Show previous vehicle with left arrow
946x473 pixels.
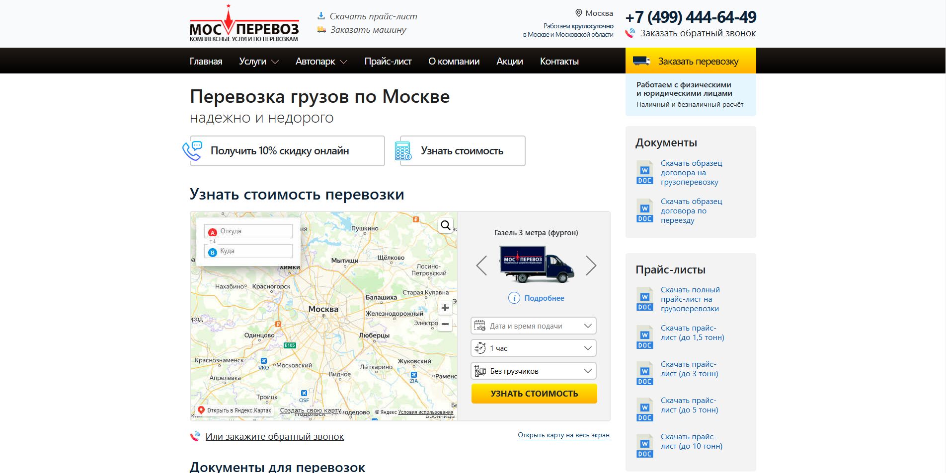(481, 266)
